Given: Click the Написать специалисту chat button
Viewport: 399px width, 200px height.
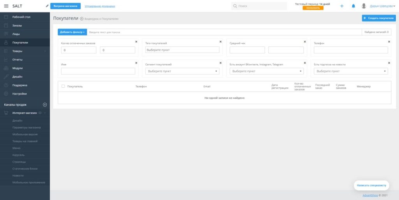Looking at the screenshot, I should 371,185.
